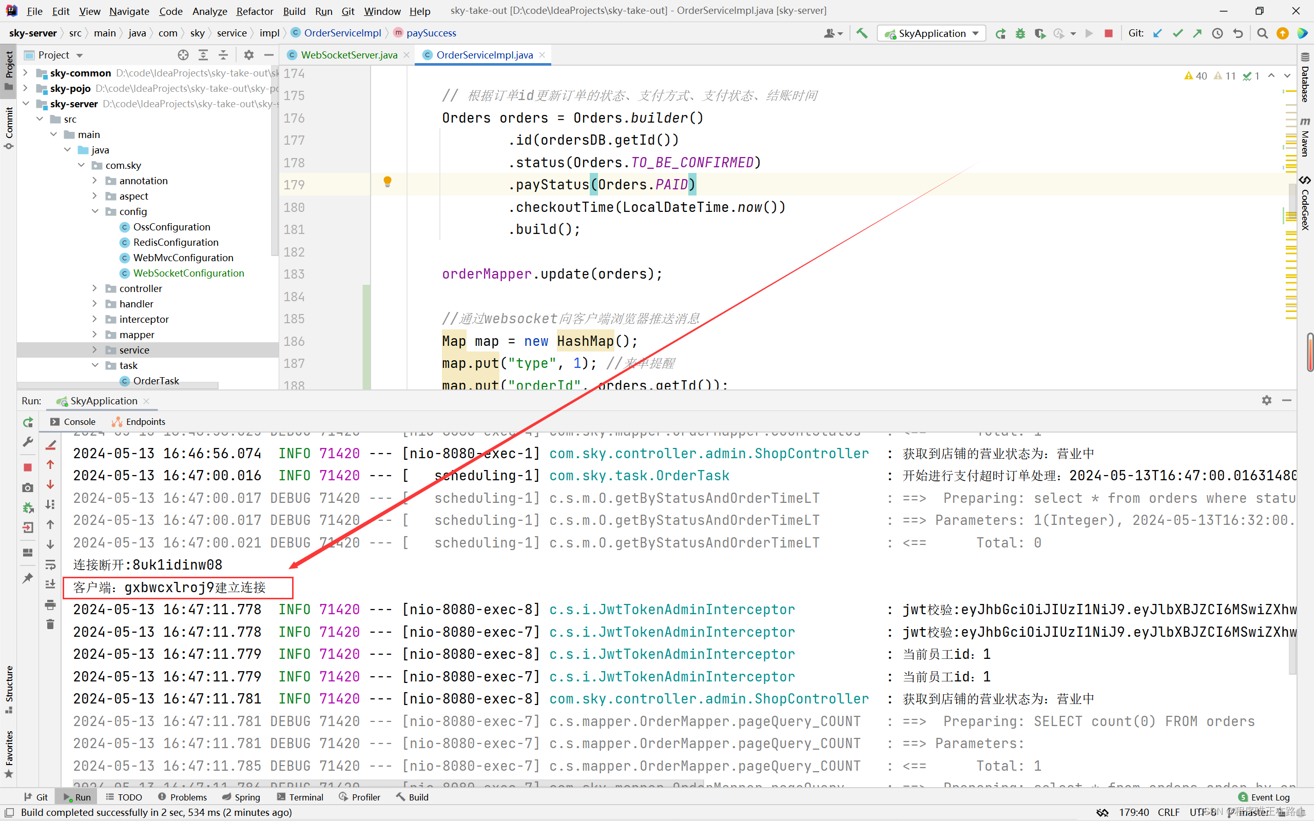Screen dimensions: 1314x821
Task: Click the Debug SkyApplication bug icon
Action: 1020,33
